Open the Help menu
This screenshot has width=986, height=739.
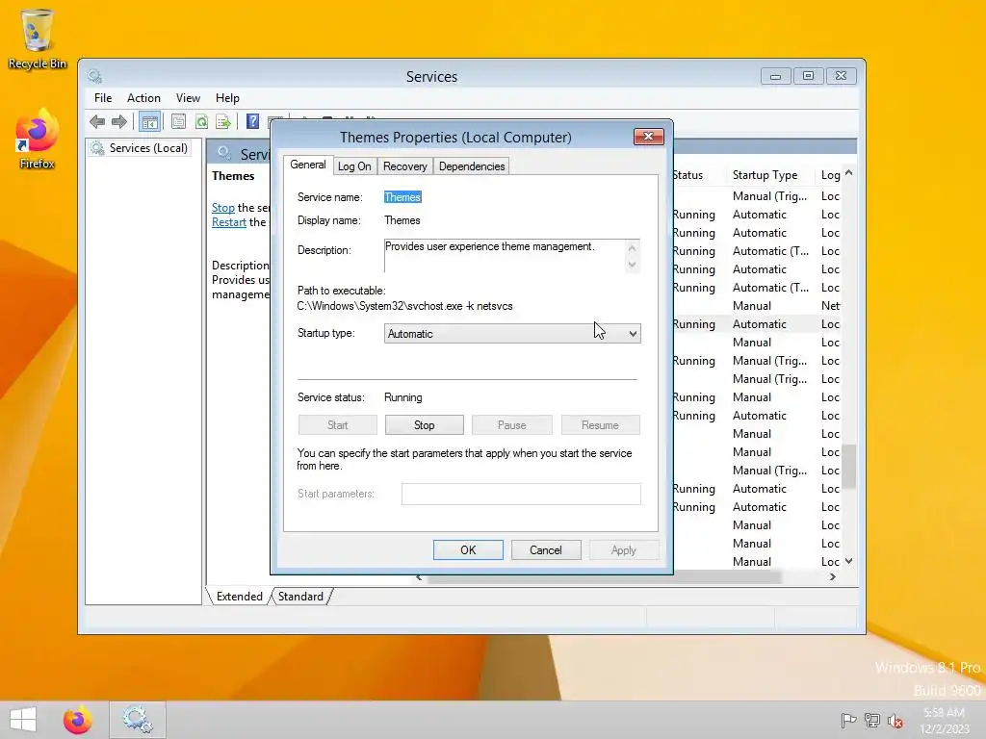(227, 98)
